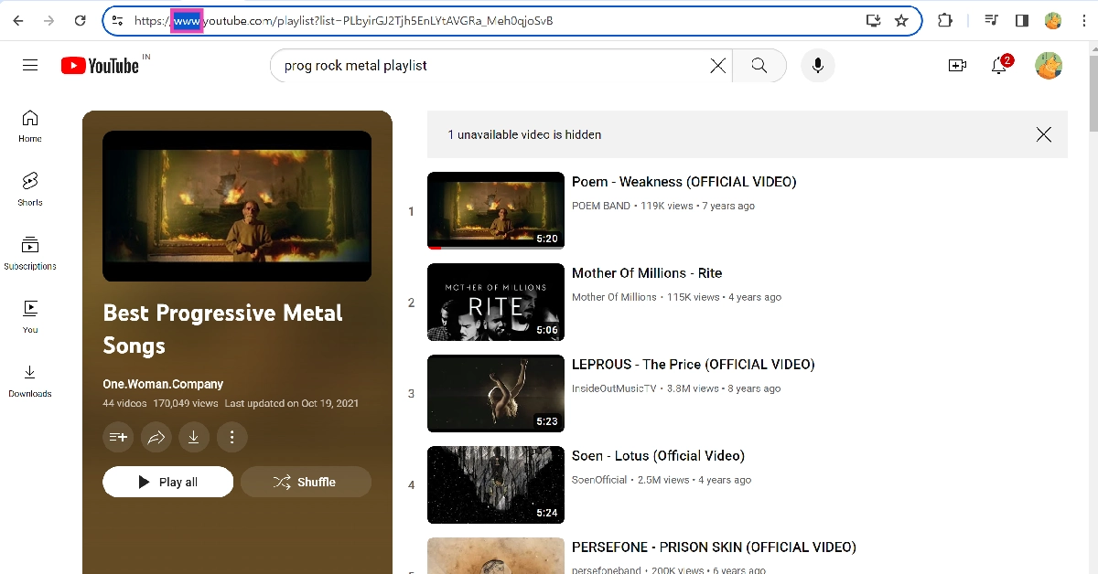Clear the search query with the X
Viewport: 1098px width, 574px height.
pyautogui.click(x=718, y=65)
